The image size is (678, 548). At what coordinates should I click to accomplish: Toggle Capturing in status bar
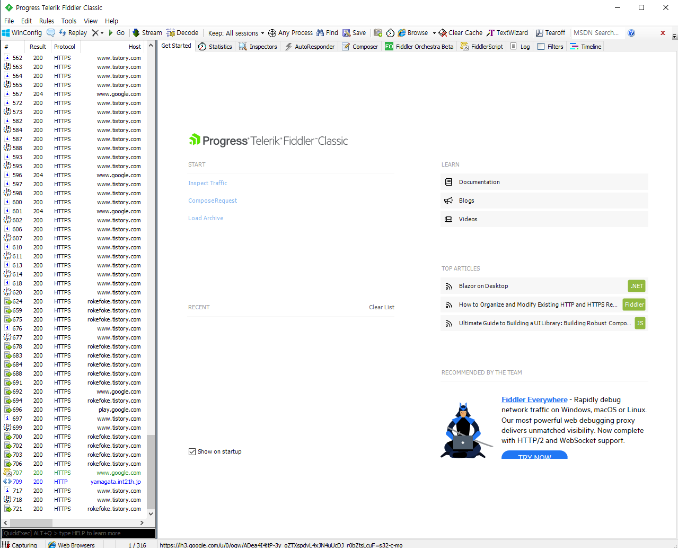[20, 545]
